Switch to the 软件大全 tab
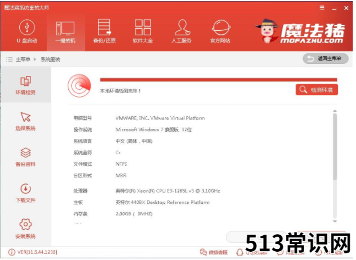The image size is (356, 260). point(143,31)
